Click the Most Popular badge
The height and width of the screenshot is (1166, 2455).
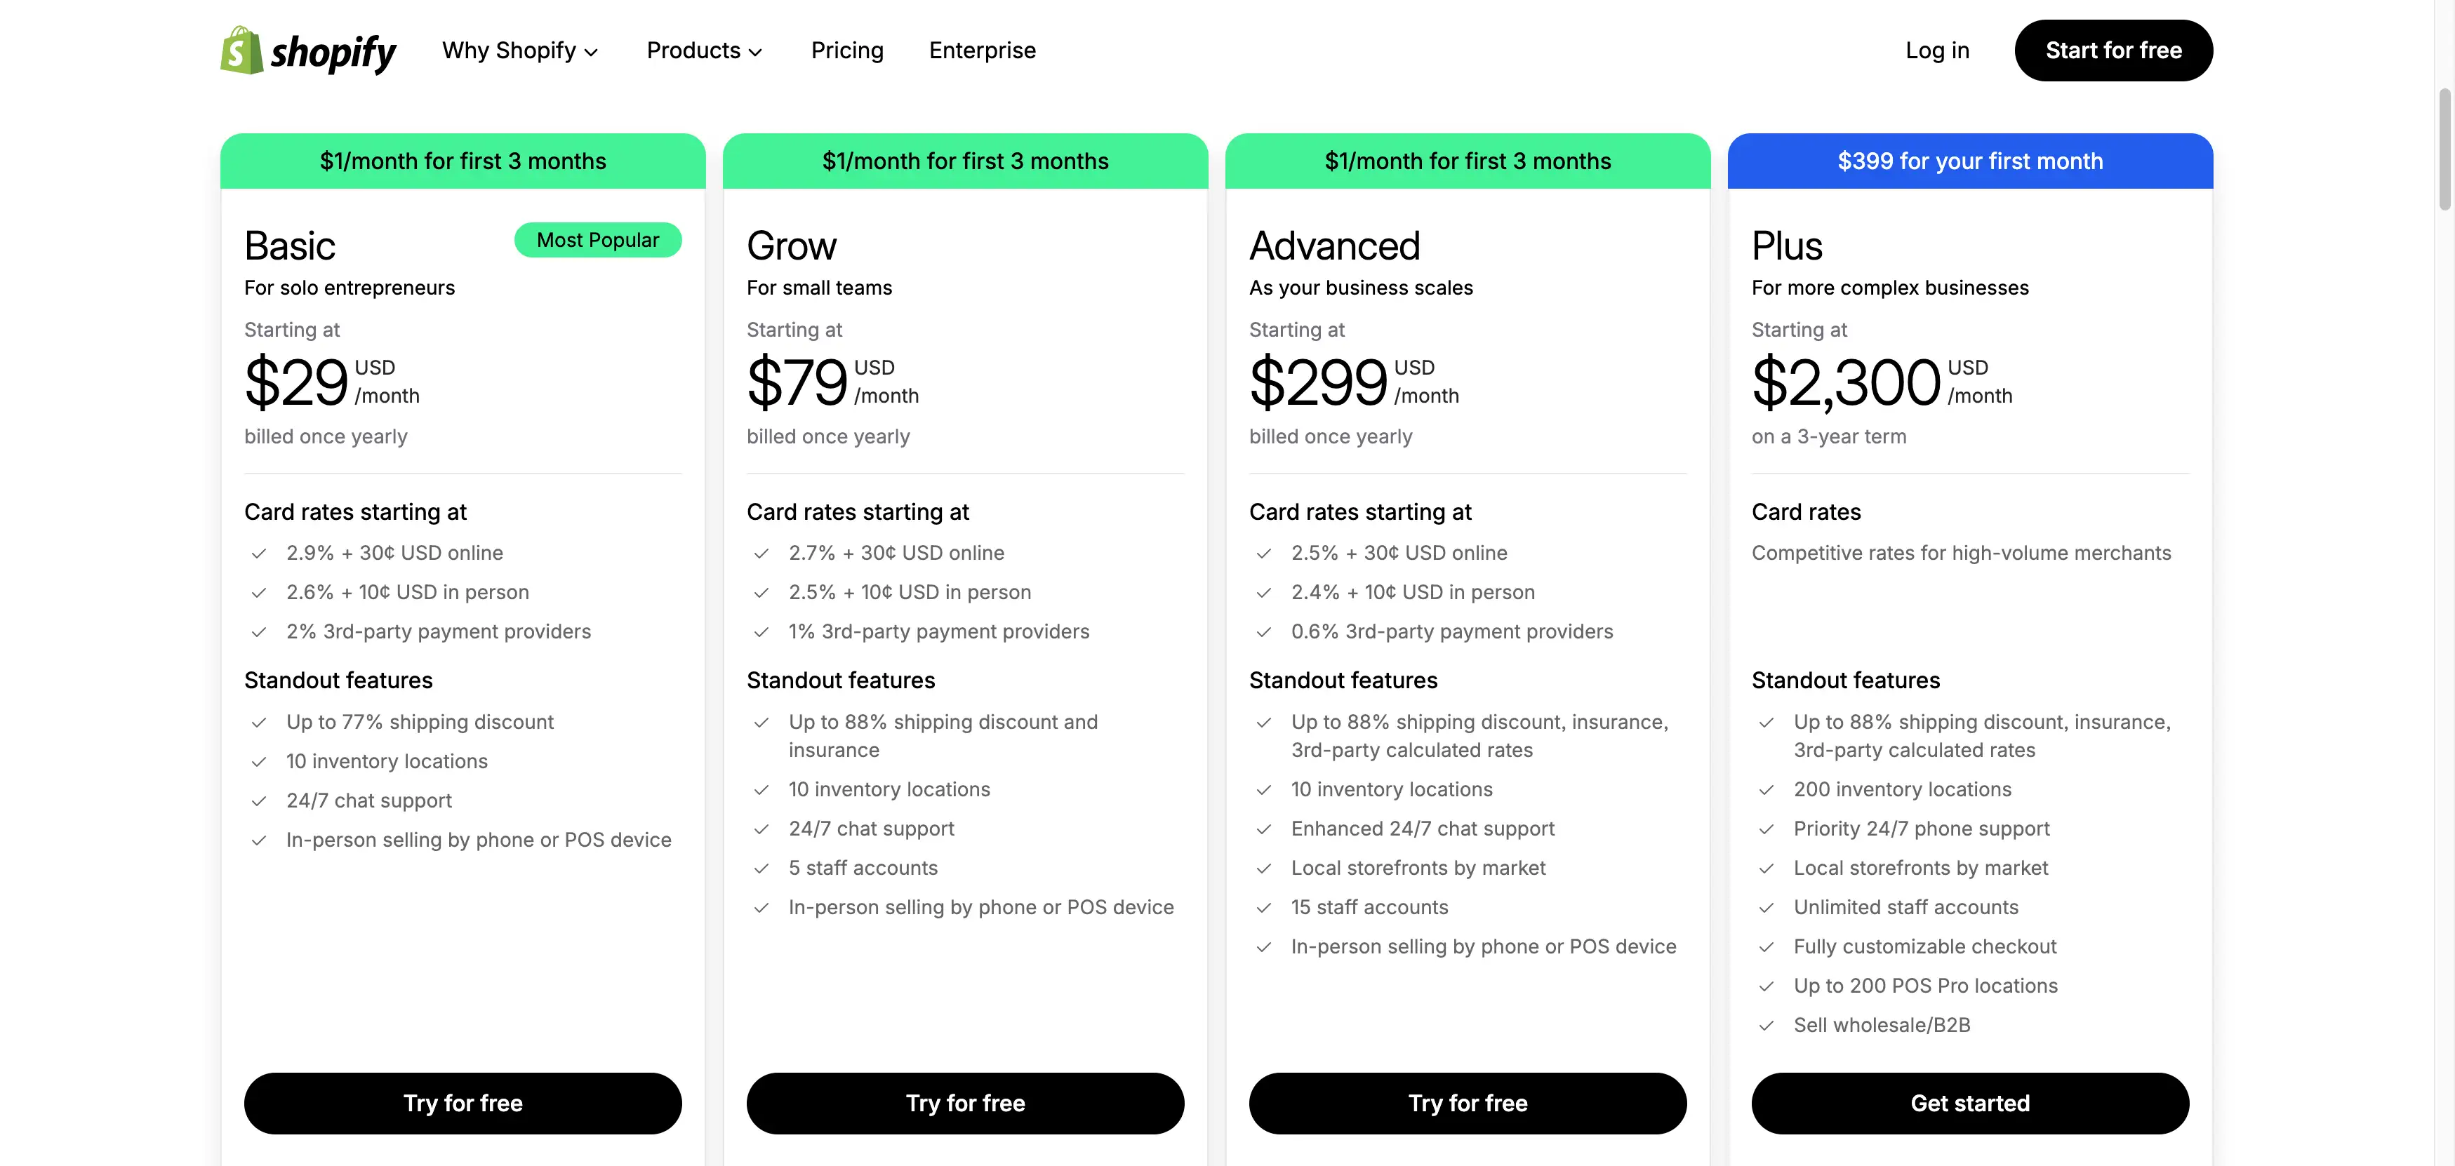597,240
